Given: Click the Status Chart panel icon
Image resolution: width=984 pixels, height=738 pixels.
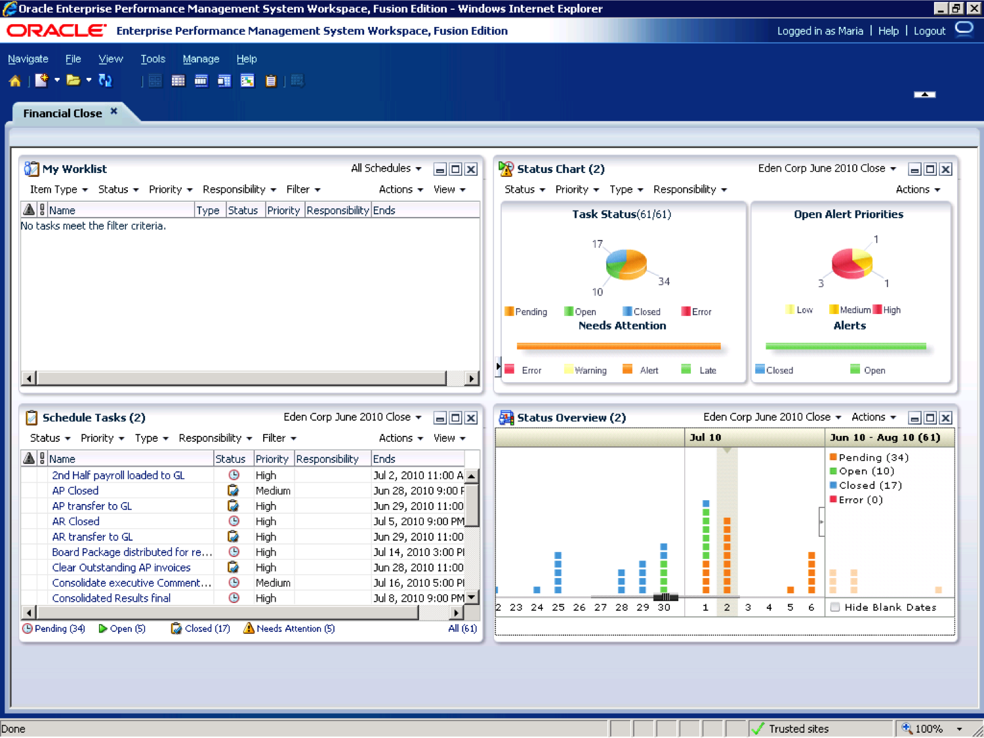Looking at the screenshot, I should coord(506,168).
